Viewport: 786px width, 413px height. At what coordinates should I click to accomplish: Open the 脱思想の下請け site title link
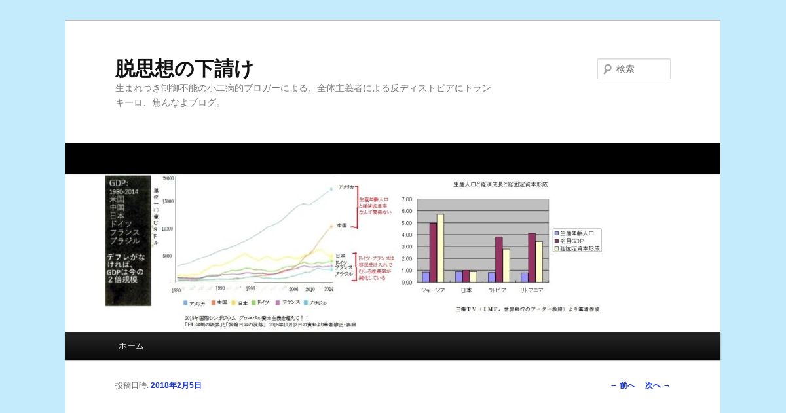coord(185,68)
